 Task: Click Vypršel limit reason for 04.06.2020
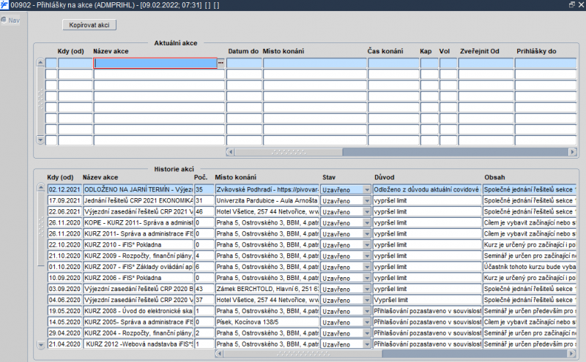427,300
